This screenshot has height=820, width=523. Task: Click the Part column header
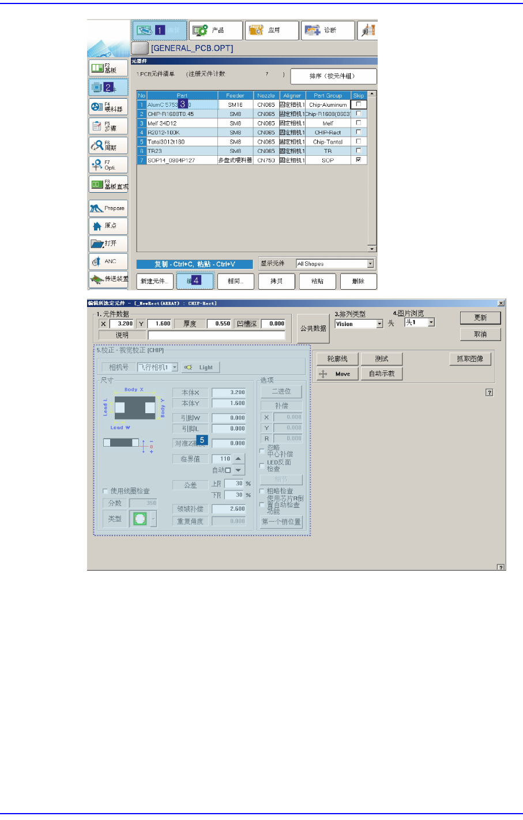[182, 95]
